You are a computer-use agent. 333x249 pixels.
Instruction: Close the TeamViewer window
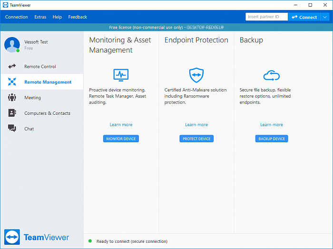[x=325, y=5]
